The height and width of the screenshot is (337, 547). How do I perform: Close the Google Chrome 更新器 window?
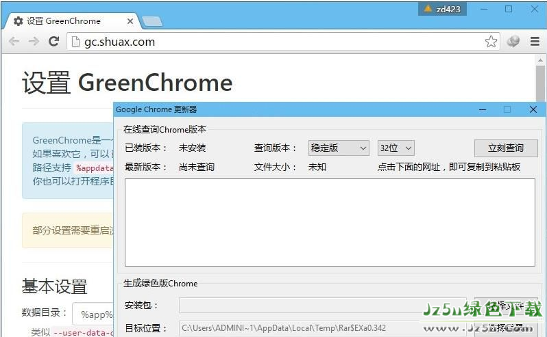[x=533, y=109]
